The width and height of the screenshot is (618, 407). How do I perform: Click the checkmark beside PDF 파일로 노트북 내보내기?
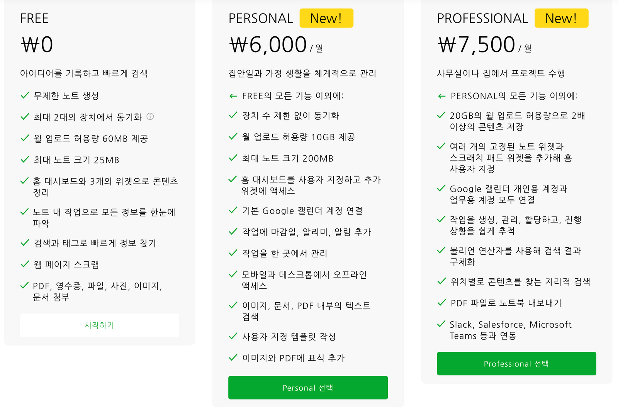coord(441,303)
